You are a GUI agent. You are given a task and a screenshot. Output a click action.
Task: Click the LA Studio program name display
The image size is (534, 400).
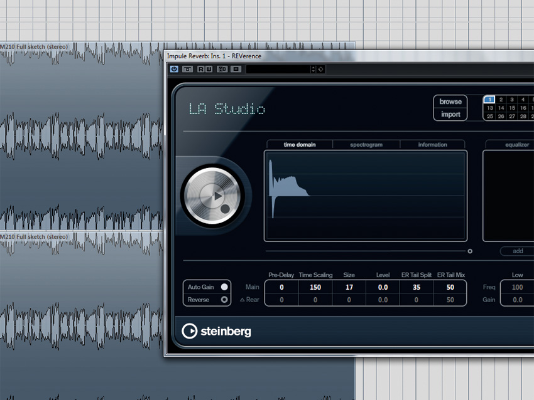(x=227, y=108)
